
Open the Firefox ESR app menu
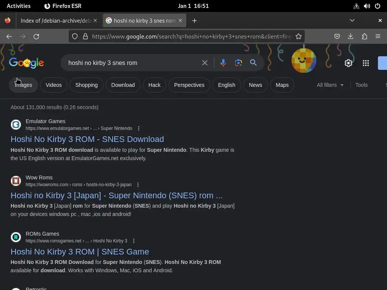click(x=63, y=6)
